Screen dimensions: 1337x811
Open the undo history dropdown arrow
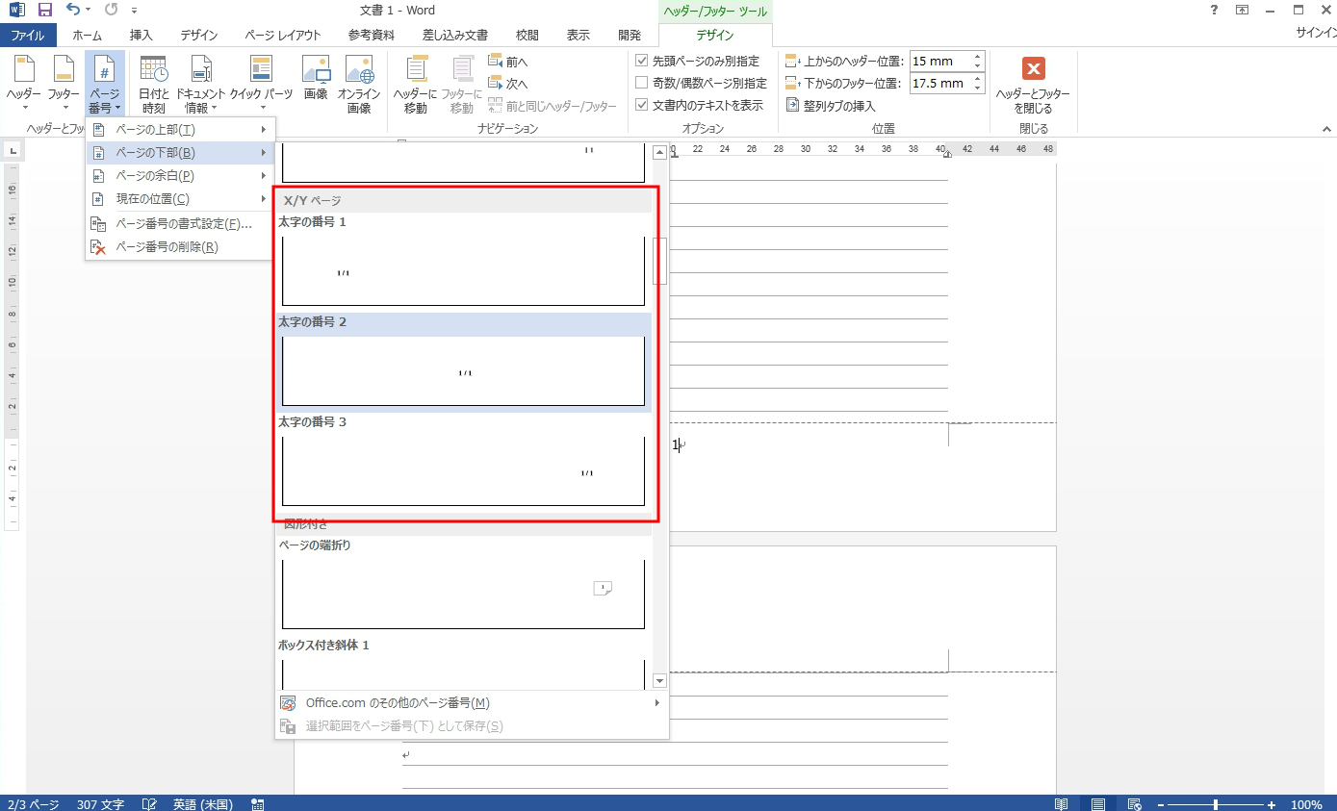[89, 10]
